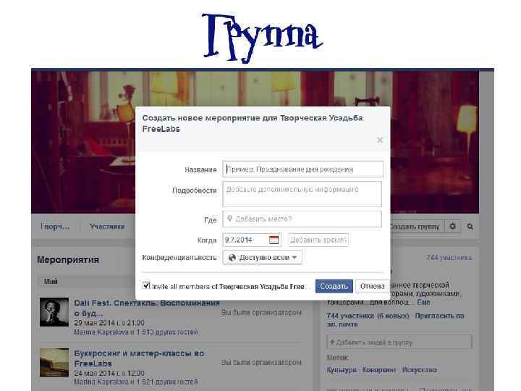Open the calendar date picker icon
521x391 pixels.
tap(274, 240)
